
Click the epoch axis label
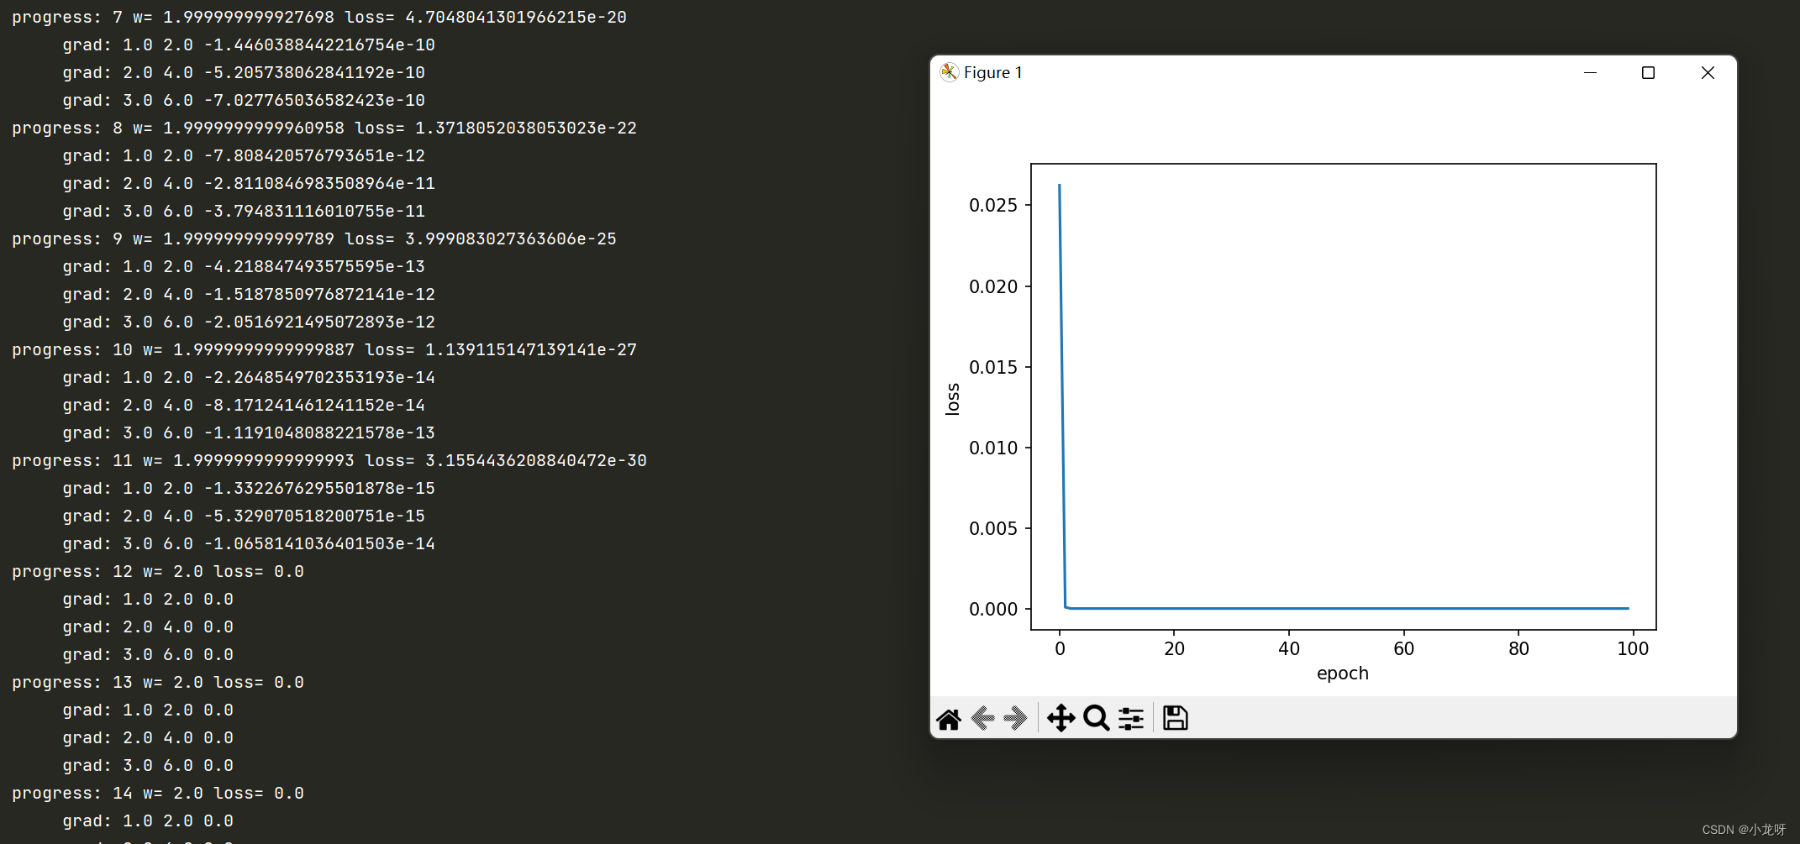pos(1343,674)
